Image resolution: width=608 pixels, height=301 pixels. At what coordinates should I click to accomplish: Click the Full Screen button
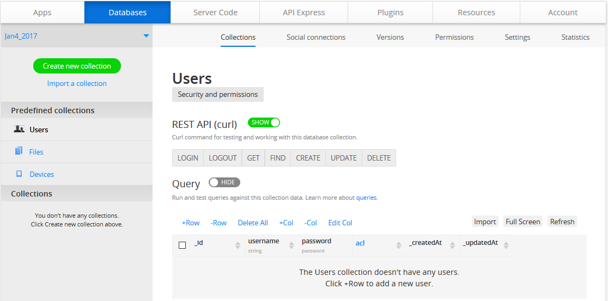[522, 222]
